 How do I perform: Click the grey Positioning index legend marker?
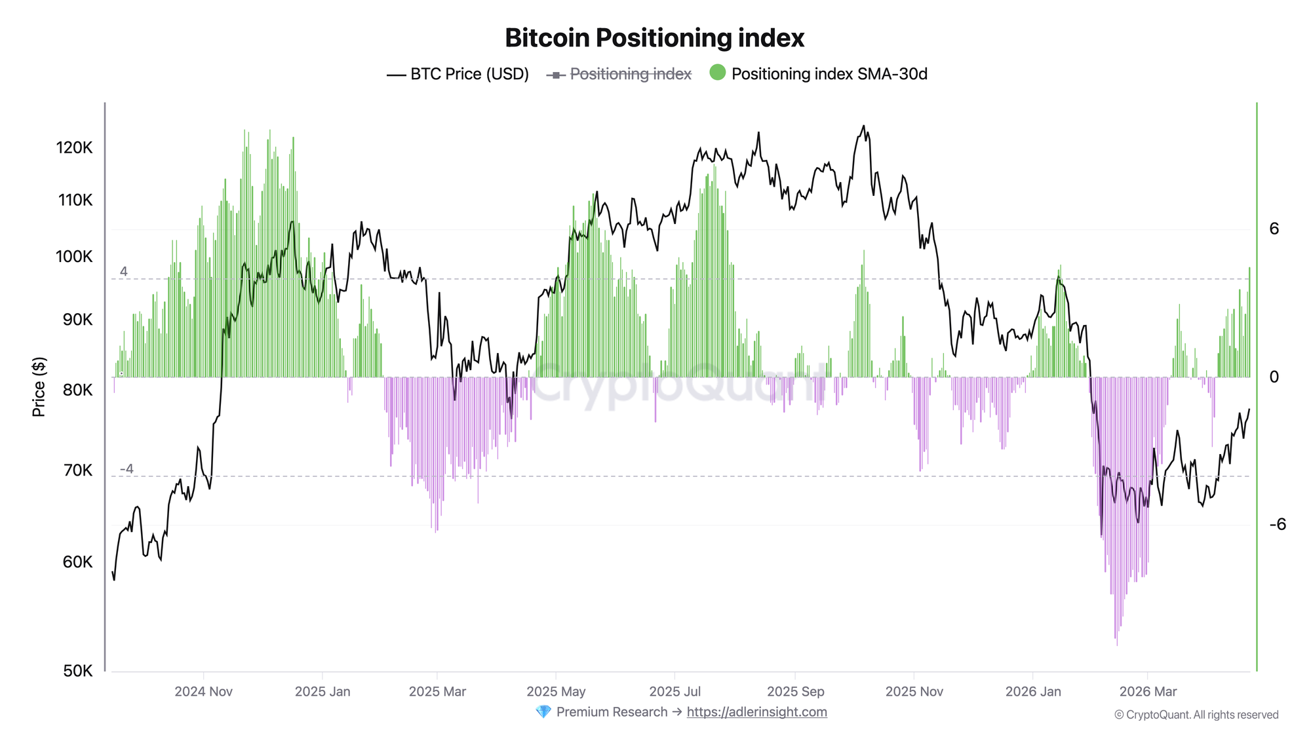[556, 75]
